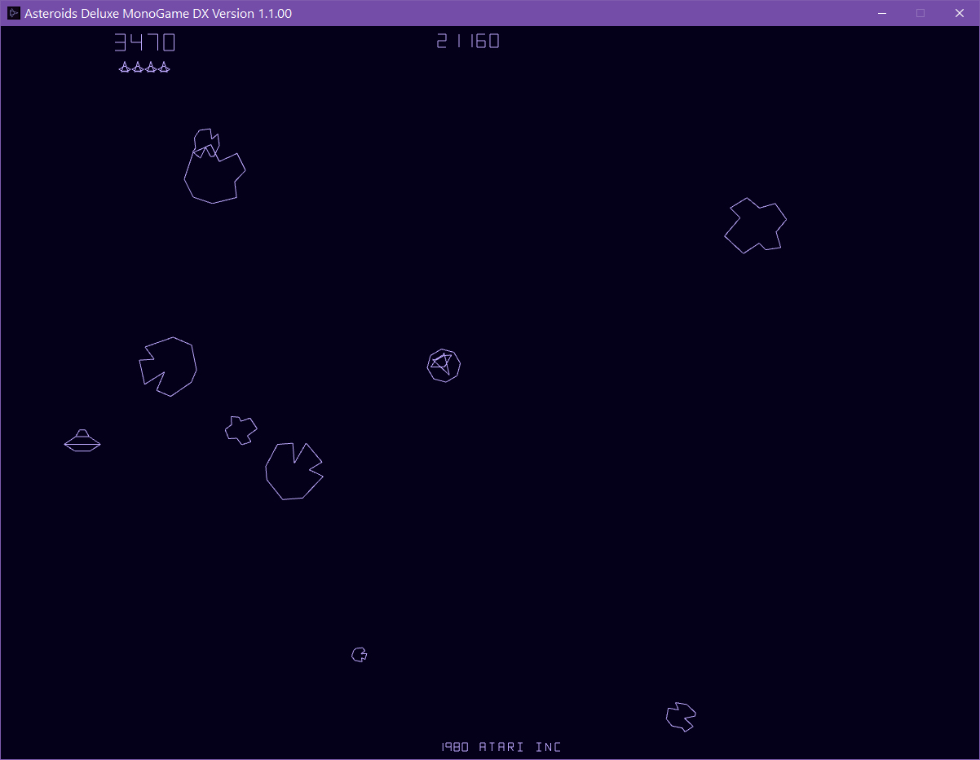Image resolution: width=980 pixels, height=760 pixels.
Task: Click the first spare-ship life icon
Action: click(x=124, y=68)
